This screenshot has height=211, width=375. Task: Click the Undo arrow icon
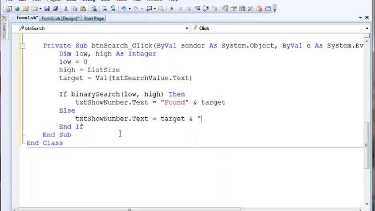tap(124, 9)
